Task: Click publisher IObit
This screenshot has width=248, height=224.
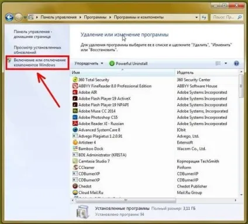Action: tap(181, 130)
